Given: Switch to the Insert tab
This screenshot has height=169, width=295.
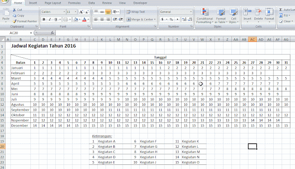Looking at the screenshot, I should point(33,3).
